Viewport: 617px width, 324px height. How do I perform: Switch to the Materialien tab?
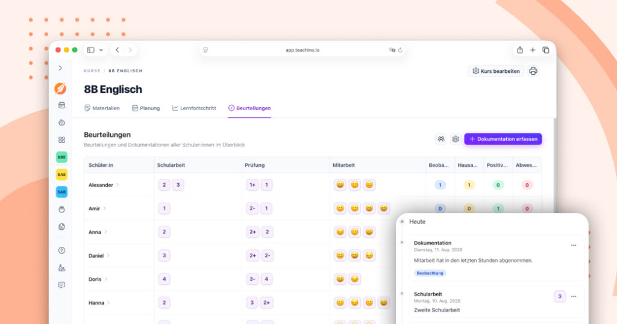point(102,108)
